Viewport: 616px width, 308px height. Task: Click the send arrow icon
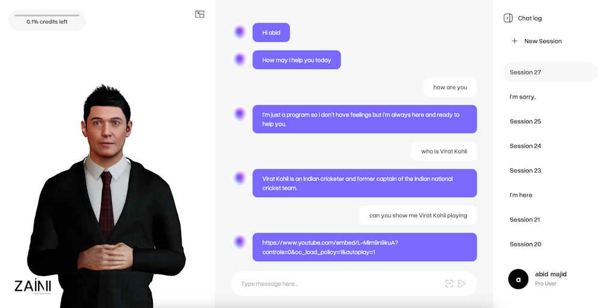click(x=461, y=284)
